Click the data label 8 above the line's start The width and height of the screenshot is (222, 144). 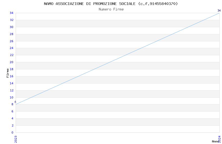15,102
